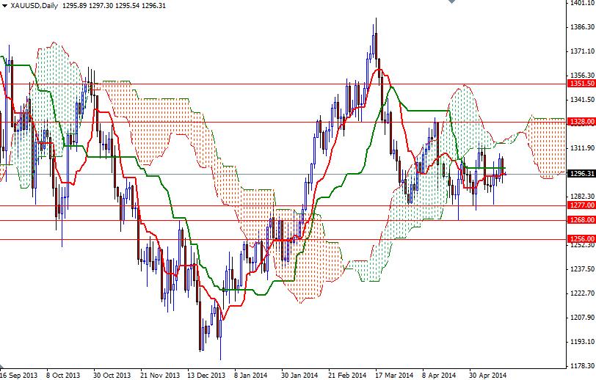The width and height of the screenshot is (596, 380).
Task: Select the 1328.00 red price level label
Action: tap(581, 122)
